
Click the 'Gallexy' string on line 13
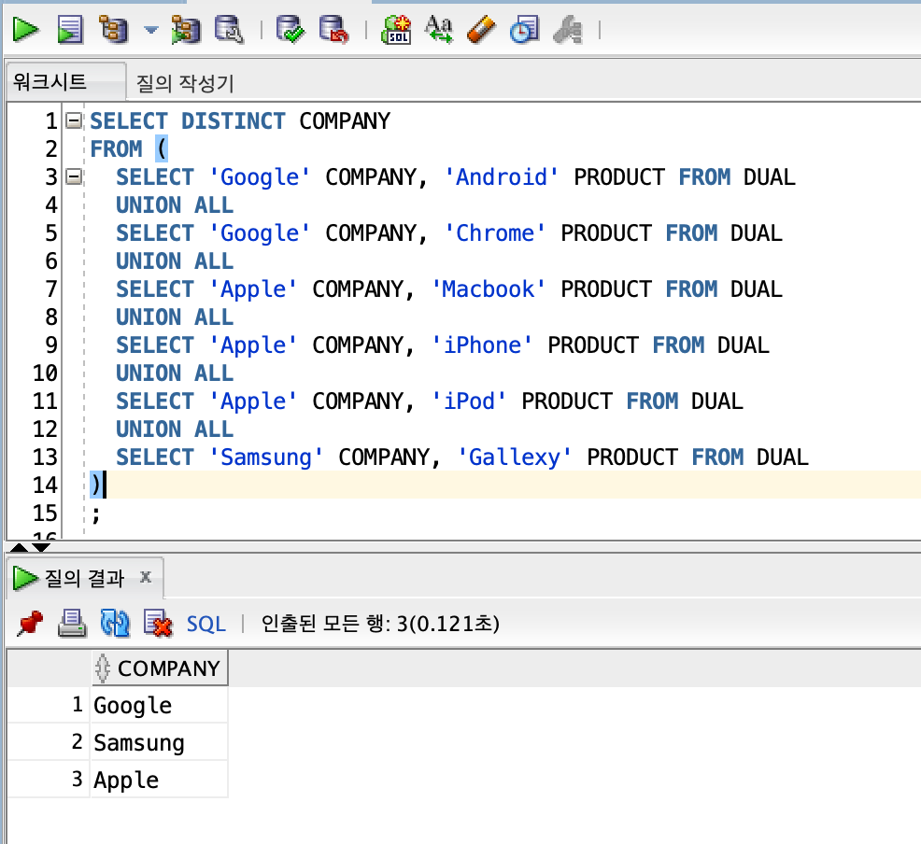point(515,457)
